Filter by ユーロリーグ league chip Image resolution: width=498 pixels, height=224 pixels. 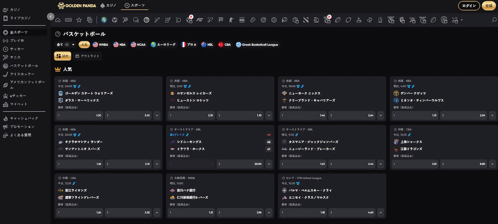click(x=164, y=44)
